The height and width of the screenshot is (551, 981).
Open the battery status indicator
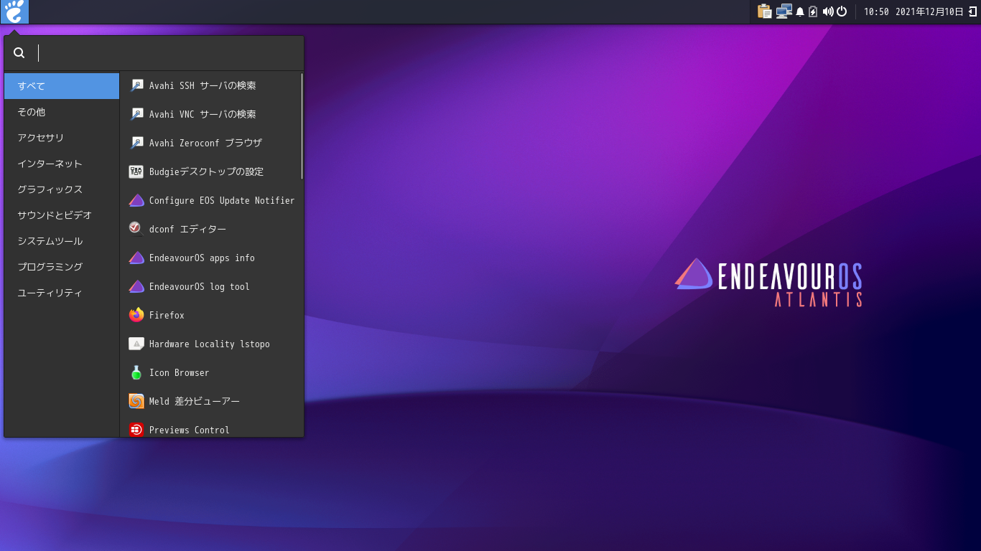(813, 11)
